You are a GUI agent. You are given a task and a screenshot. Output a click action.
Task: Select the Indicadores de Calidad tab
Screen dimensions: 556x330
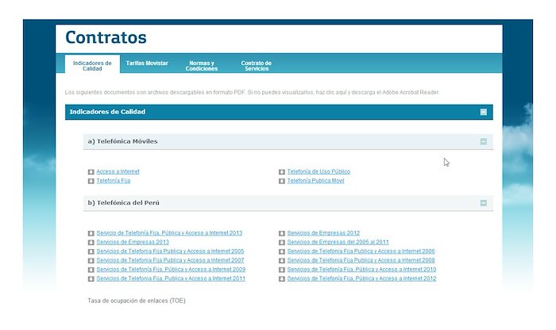[x=92, y=66]
